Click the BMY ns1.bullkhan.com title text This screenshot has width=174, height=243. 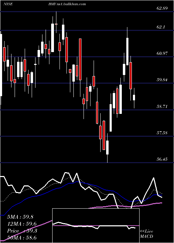[67, 4]
